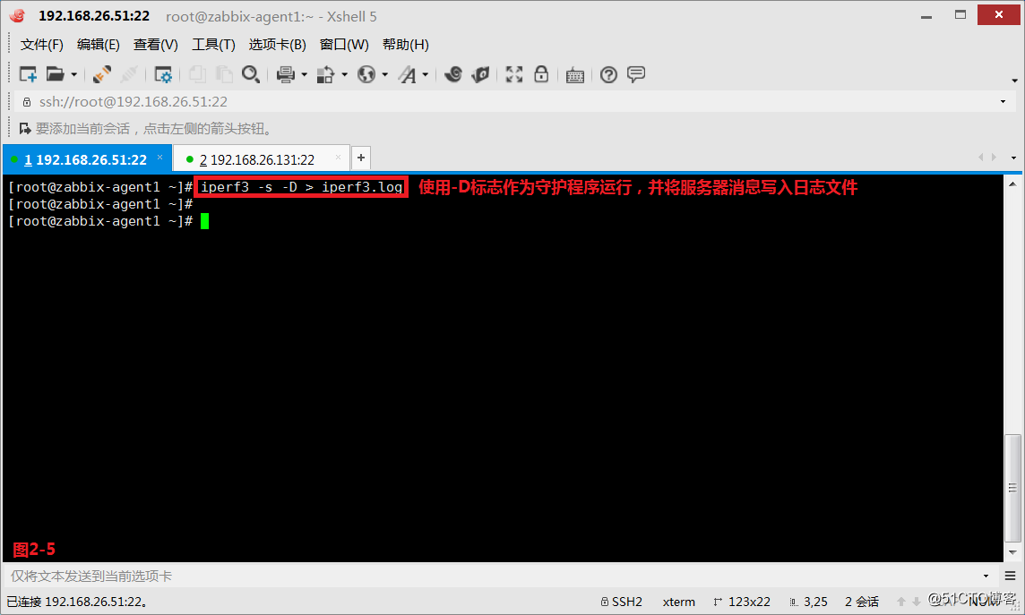Click the terminal scrollbar down arrow

click(x=1012, y=552)
